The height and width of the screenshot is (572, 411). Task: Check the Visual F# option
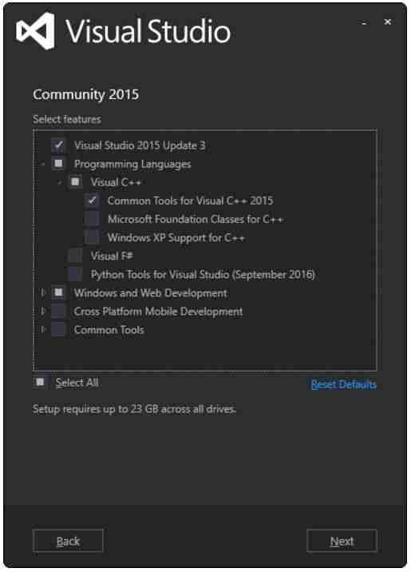[75, 256]
